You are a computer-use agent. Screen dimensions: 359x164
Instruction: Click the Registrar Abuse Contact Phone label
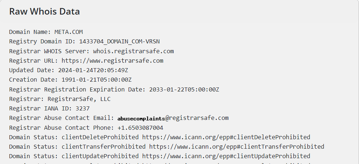[62, 128]
